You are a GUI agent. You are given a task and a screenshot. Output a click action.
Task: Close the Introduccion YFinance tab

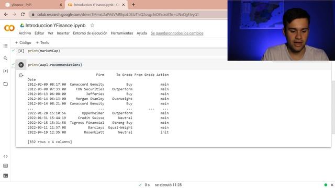(124, 5)
